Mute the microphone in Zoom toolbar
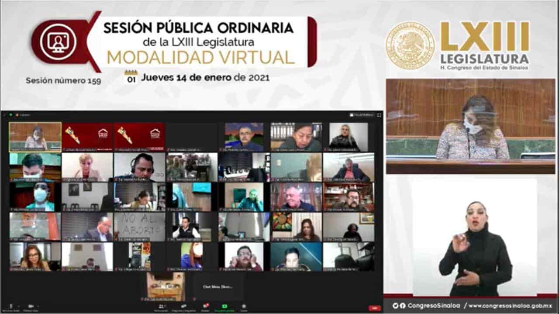 11,307
